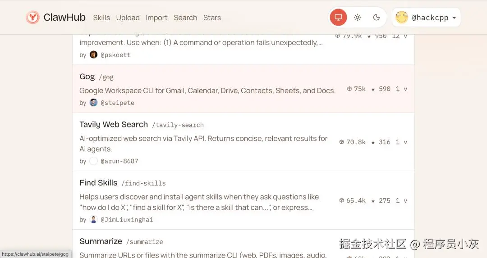Click Tavily downloads package icon
Screen dimensions: 487x258
[342, 142]
